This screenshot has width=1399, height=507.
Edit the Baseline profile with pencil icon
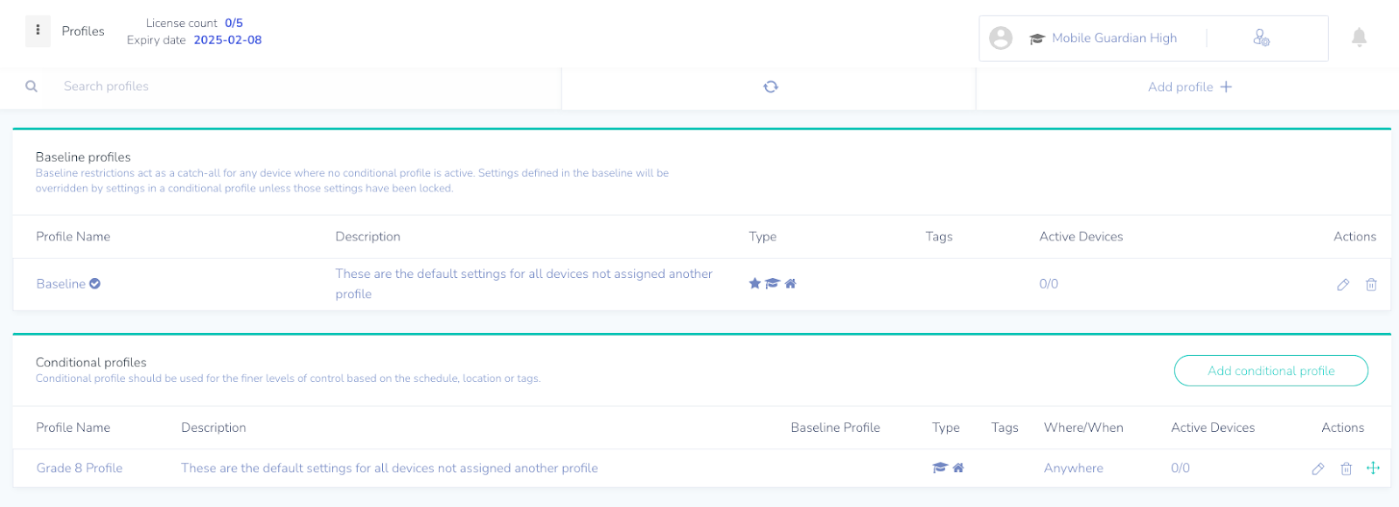1343,284
